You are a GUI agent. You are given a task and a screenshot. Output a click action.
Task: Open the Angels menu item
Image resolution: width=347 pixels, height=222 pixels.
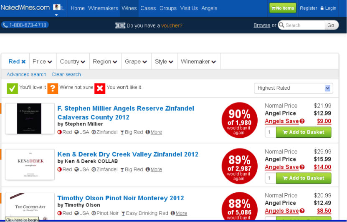click(x=209, y=8)
